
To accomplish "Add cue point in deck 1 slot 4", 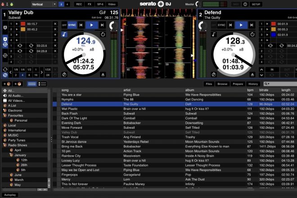I will pos(55,40).
